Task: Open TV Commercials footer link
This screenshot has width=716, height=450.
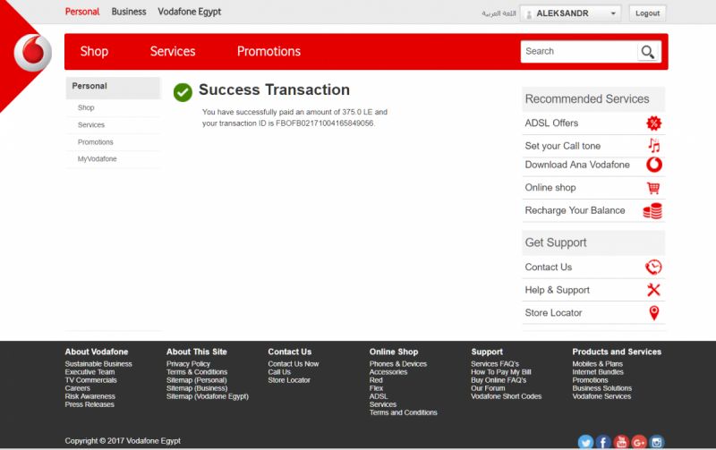Action: (91, 380)
